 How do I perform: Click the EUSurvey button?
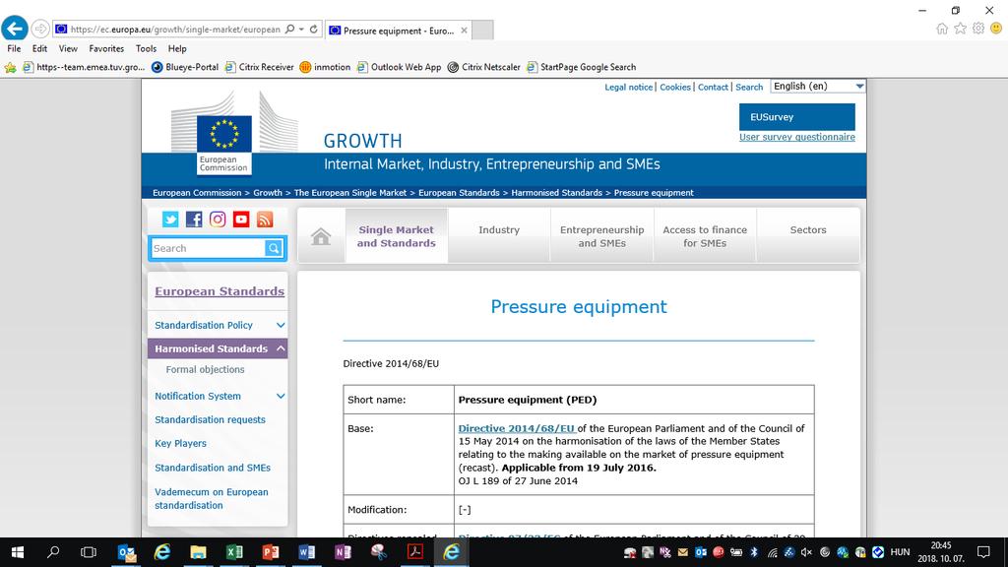pyautogui.click(x=797, y=117)
